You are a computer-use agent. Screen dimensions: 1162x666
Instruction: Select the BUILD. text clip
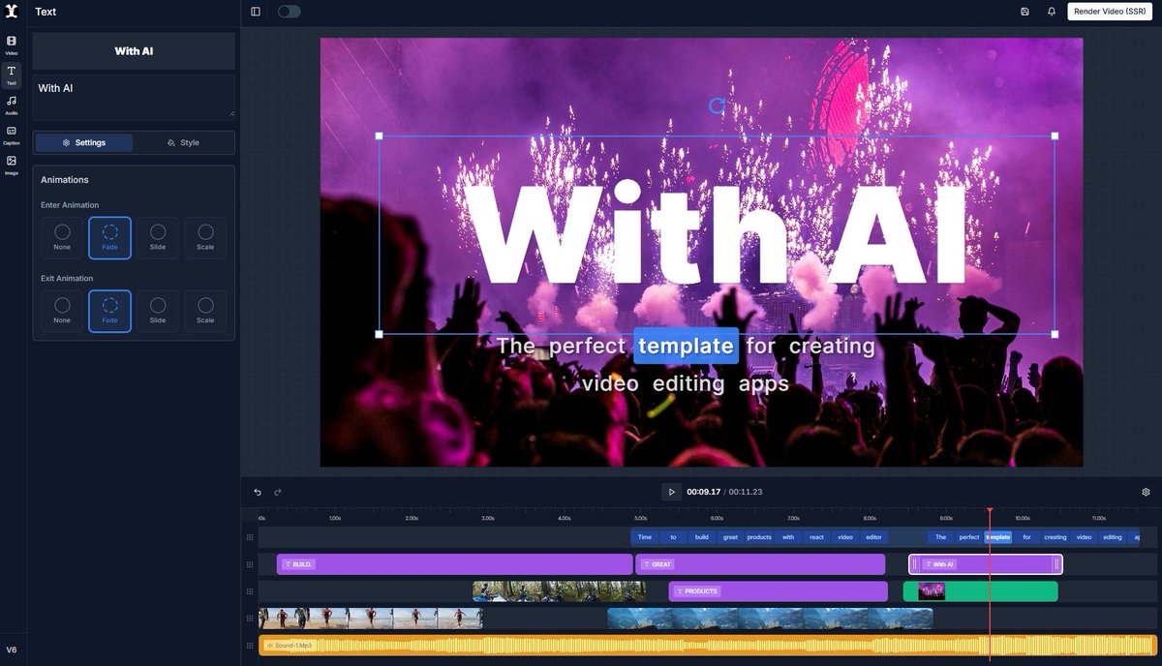[454, 564]
